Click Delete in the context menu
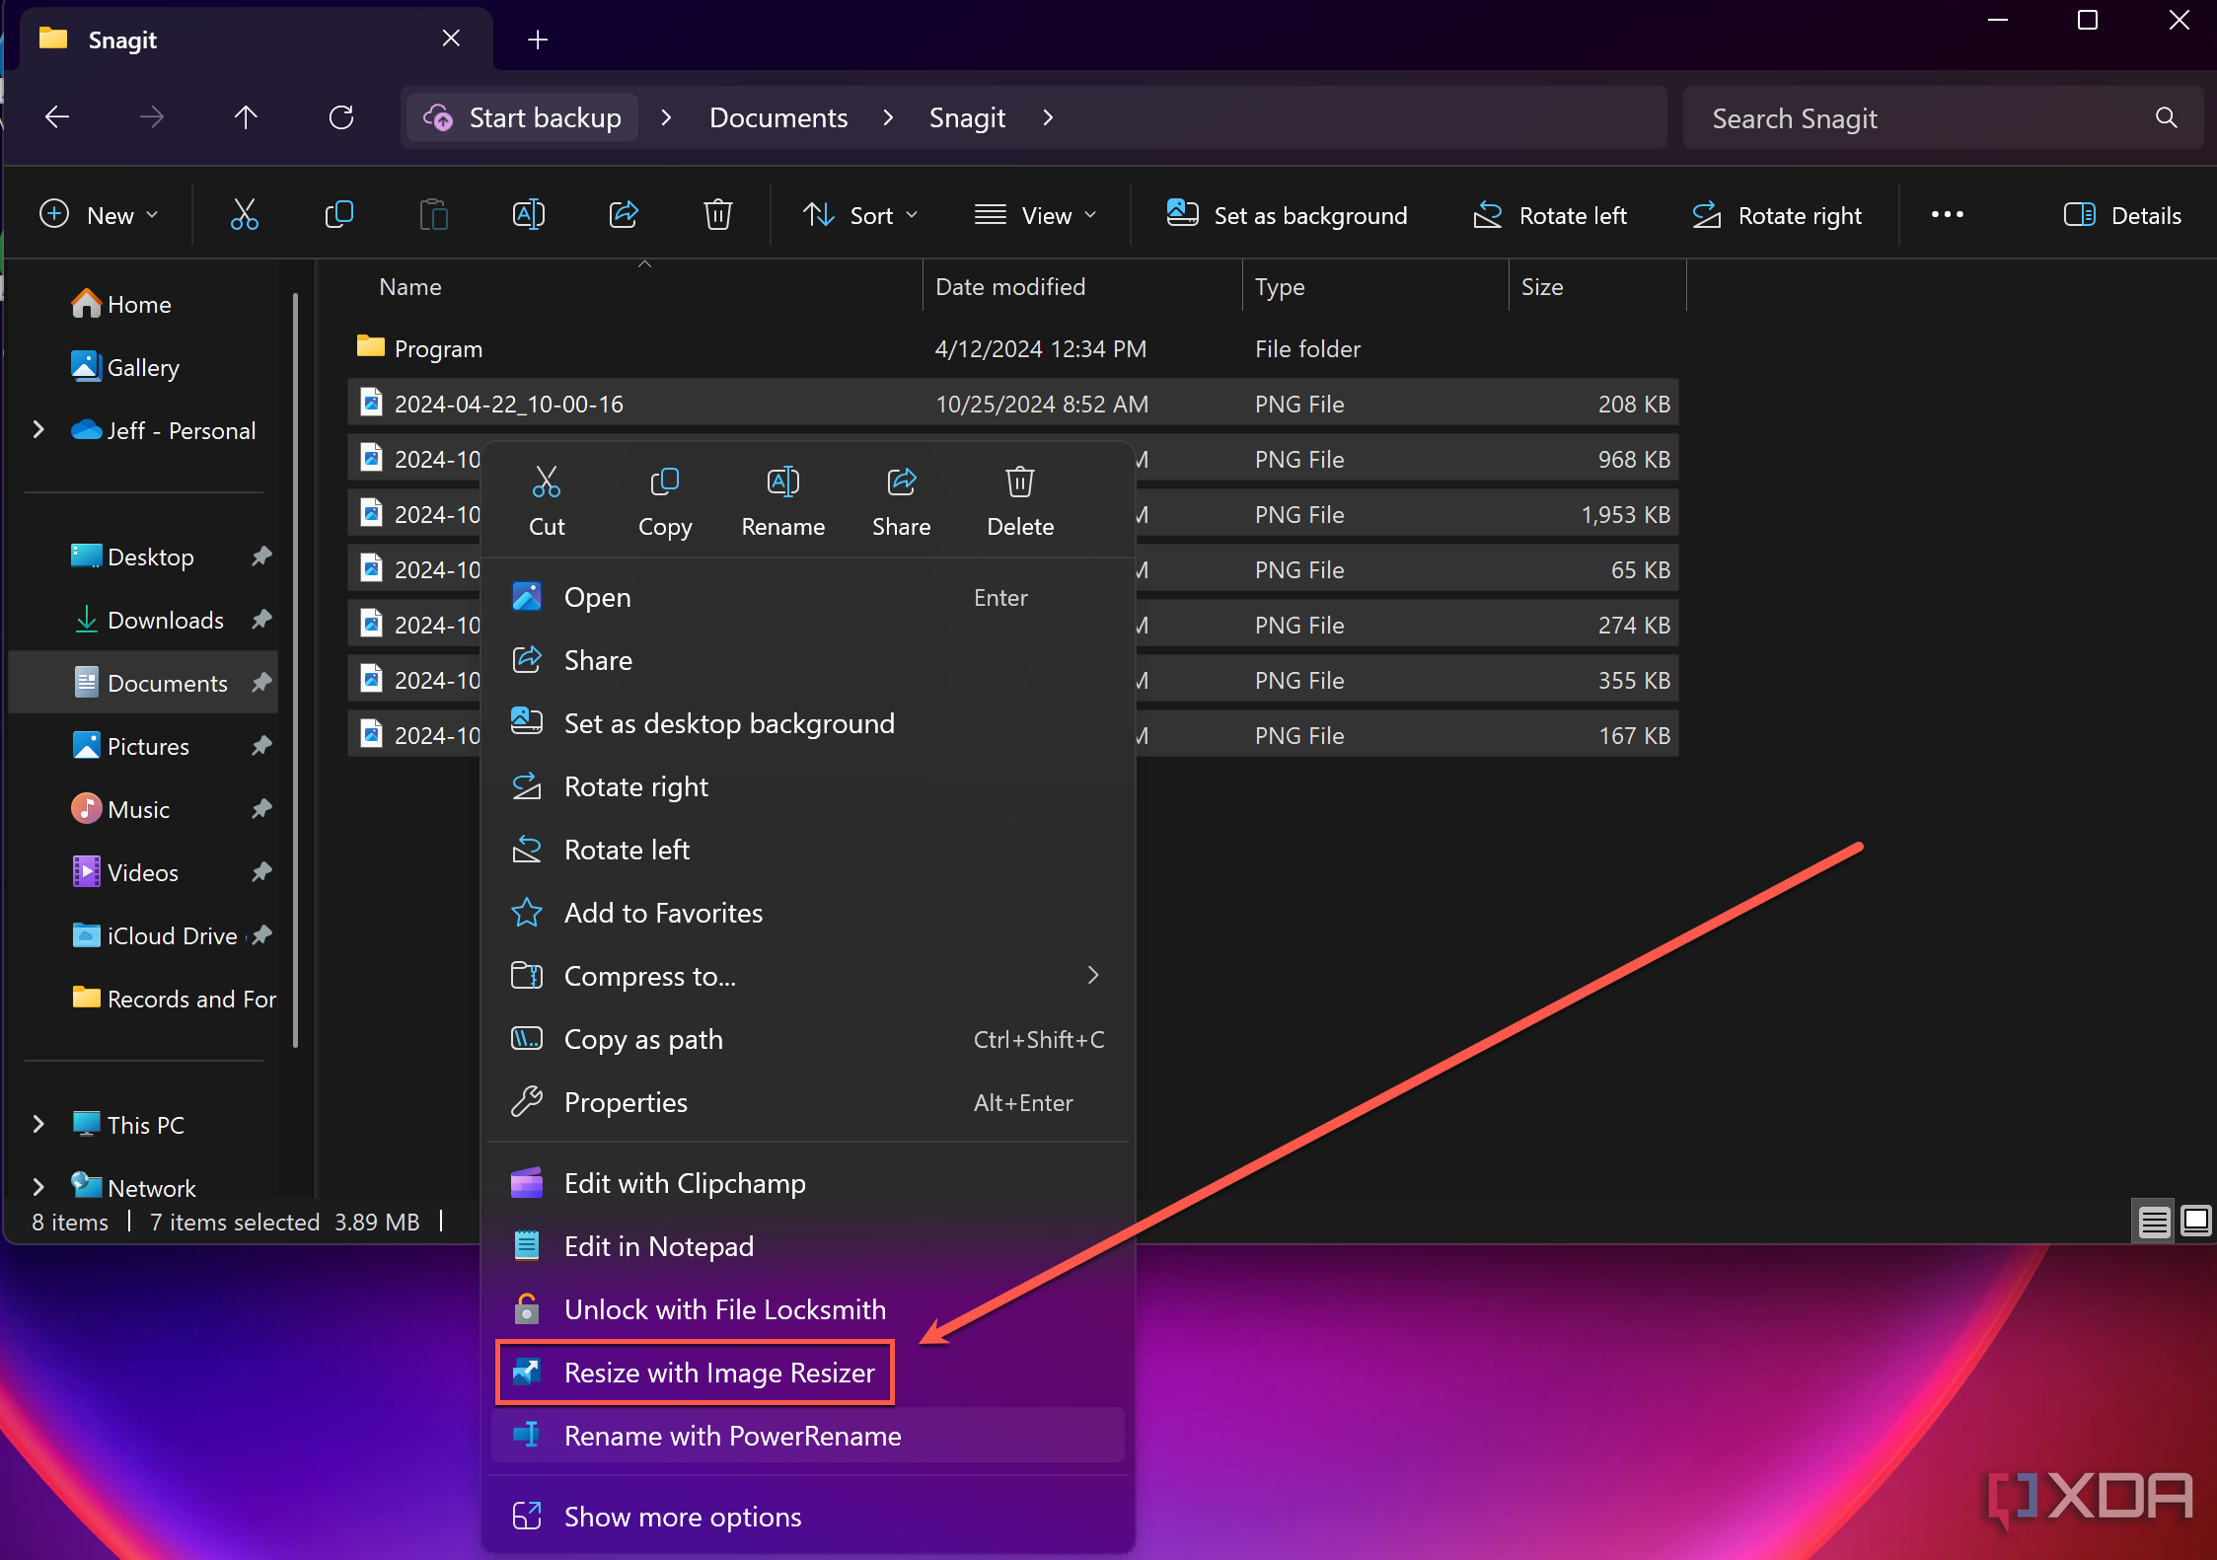 1020,502
